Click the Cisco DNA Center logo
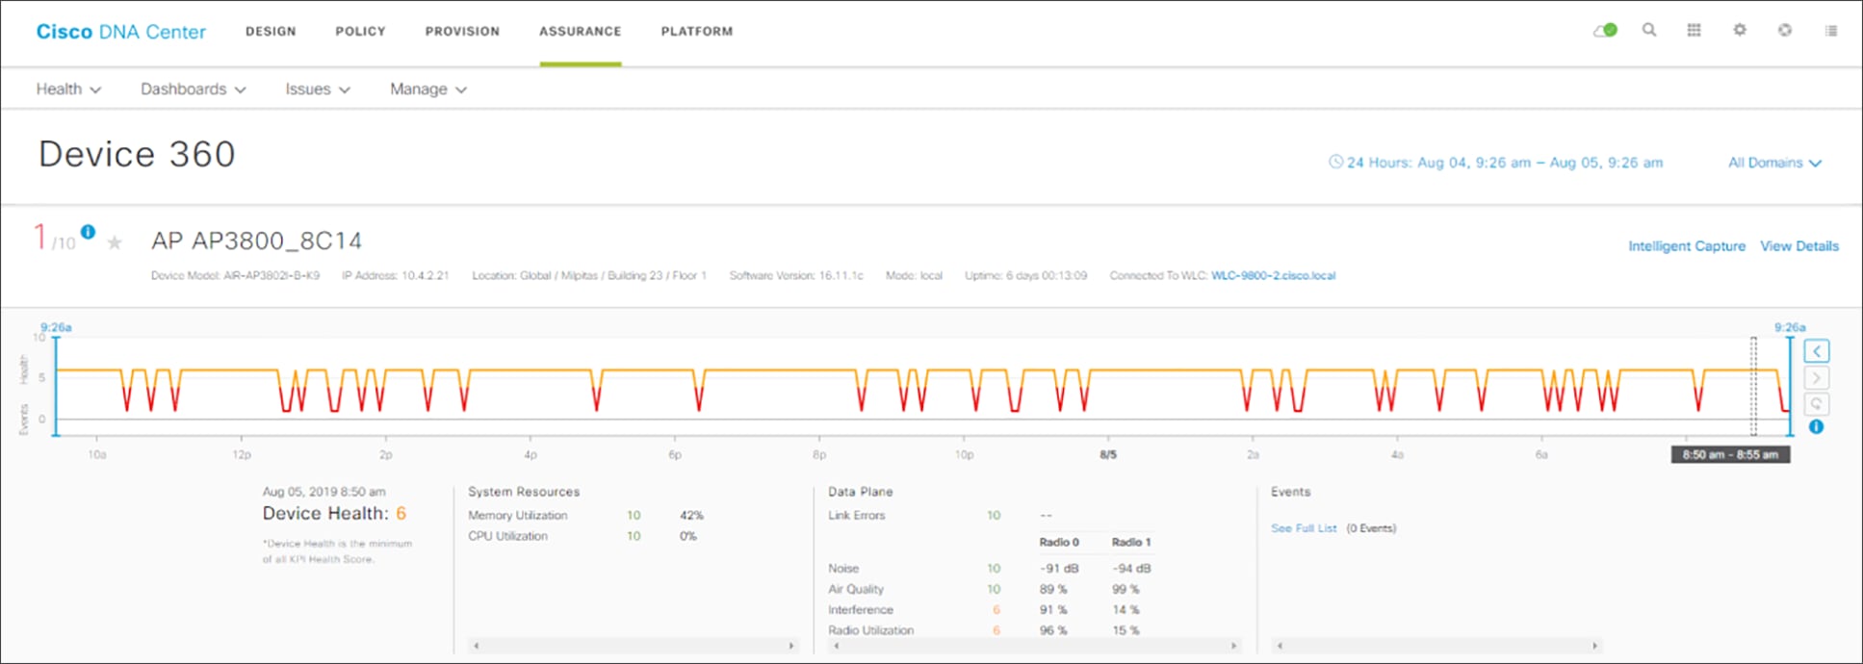This screenshot has width=1863, height=664. [x=121, y=32]
